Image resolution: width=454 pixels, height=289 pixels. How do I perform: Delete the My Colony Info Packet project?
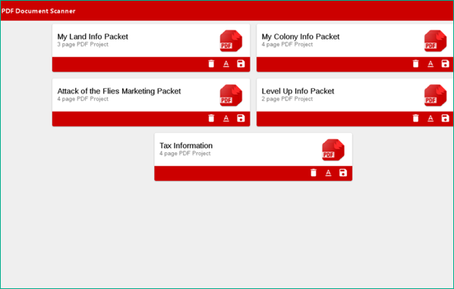click(x=416, y=64)
